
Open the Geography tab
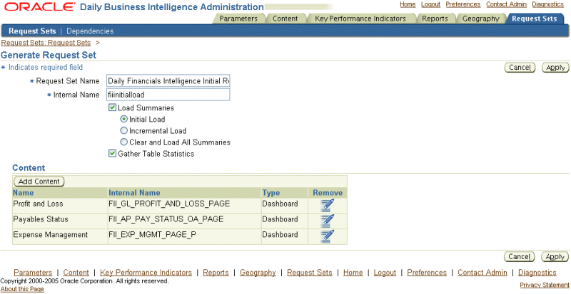(x=480, y=19)
